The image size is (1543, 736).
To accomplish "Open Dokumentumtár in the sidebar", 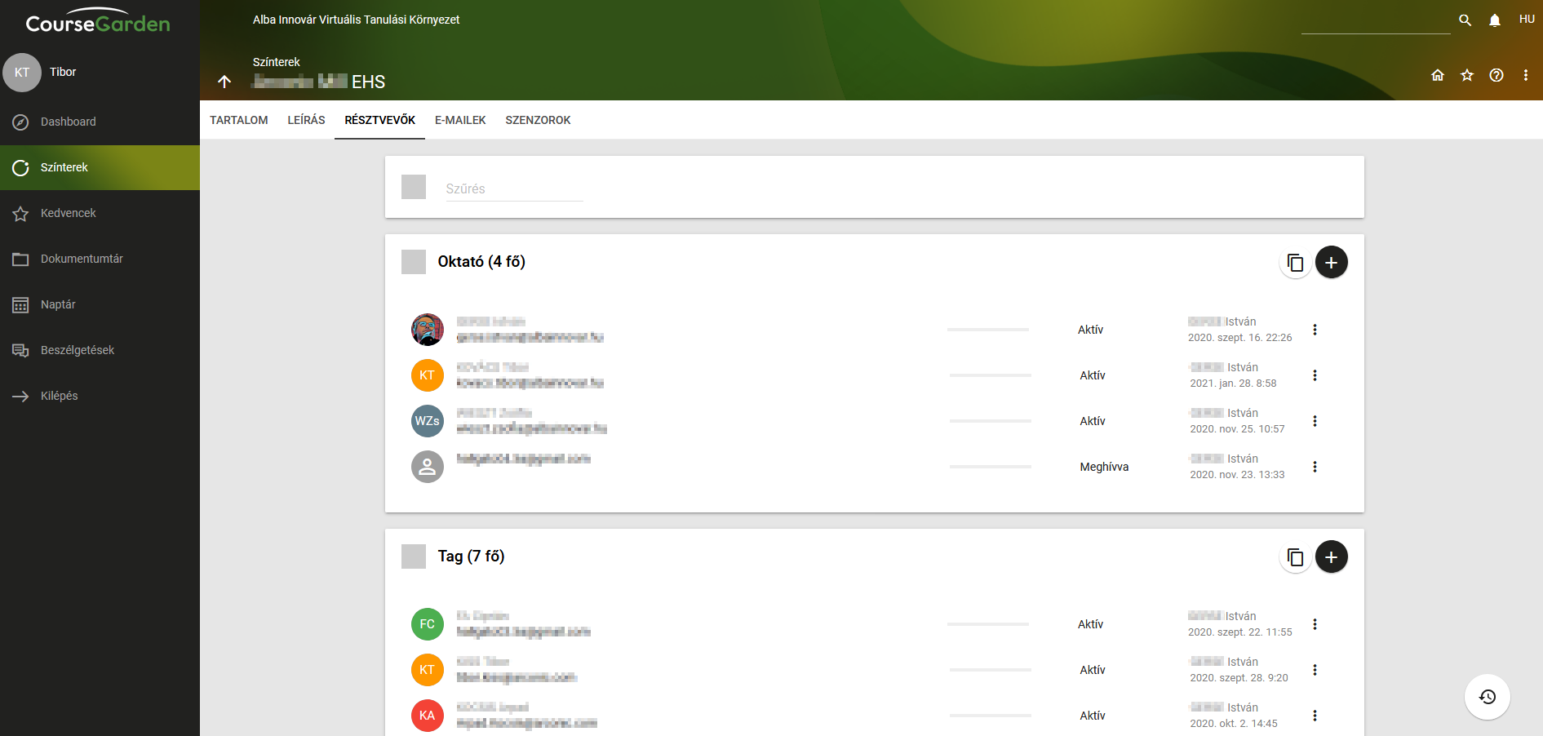I will coord(82,259).
